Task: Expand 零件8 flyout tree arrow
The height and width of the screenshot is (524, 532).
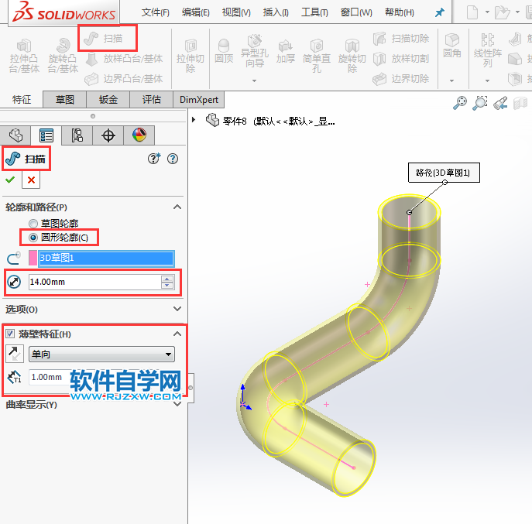Action: click(194, 120)
